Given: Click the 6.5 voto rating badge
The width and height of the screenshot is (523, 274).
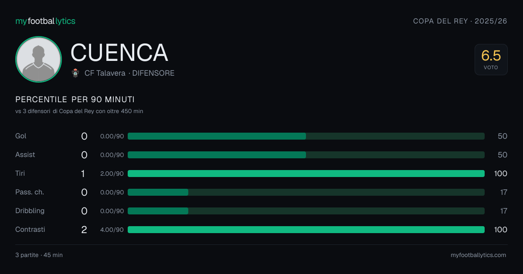Looking at the screenshot, I should [x=491, y=60].
